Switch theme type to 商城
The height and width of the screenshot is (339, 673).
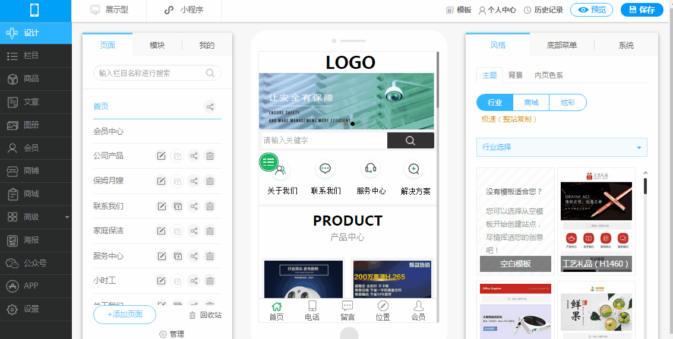pos(531,103)
